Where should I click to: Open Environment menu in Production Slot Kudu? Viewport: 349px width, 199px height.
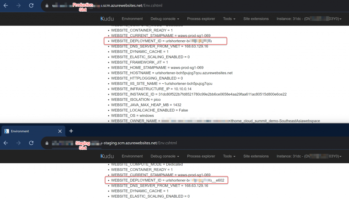pos(132,19)
